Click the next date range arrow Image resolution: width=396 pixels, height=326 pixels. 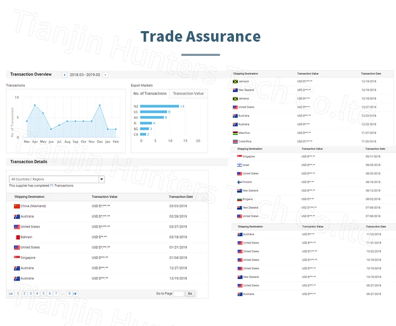pyautogui.click(x=106, y=75)
